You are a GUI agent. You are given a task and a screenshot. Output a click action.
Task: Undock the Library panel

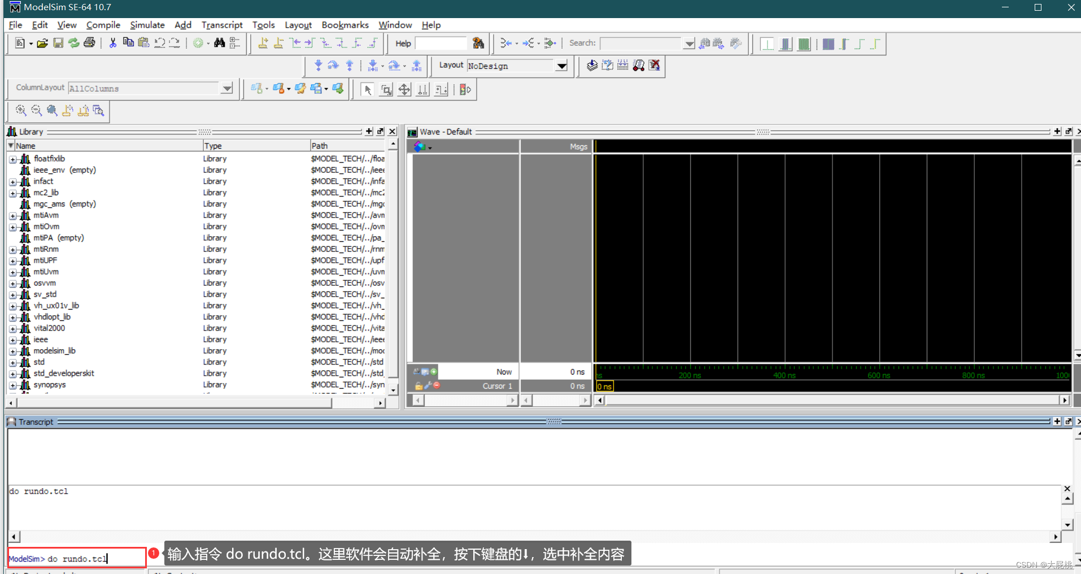pyautogui.click(x=381, y=131)
